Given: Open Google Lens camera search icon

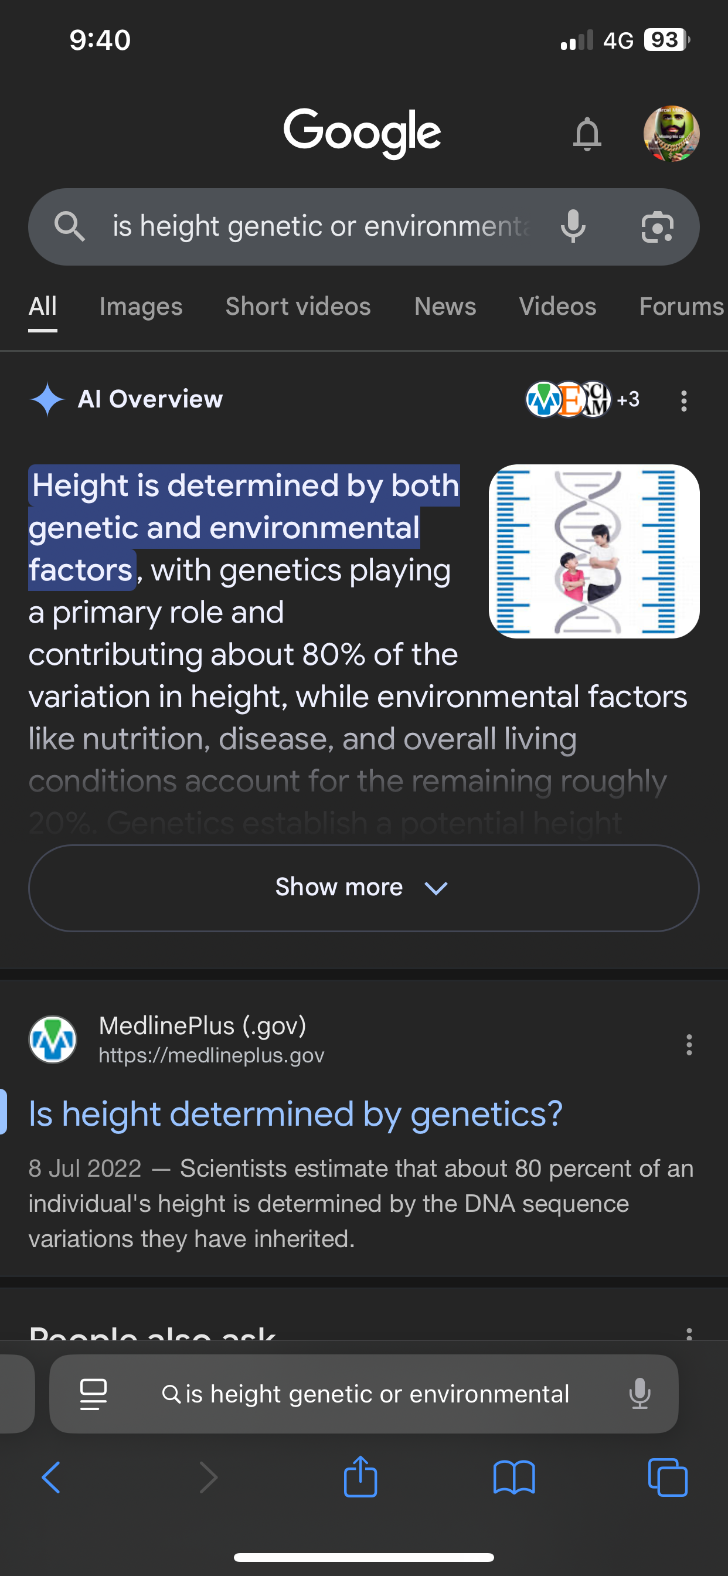Looking at the screenshot, I should point(657,227).
